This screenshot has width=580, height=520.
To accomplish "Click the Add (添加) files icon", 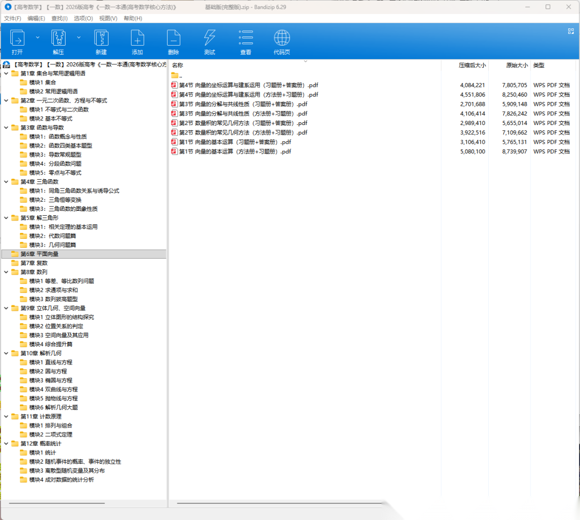I will [x=137, y=38].
